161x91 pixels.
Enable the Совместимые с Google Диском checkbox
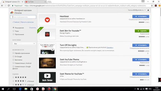13,66
